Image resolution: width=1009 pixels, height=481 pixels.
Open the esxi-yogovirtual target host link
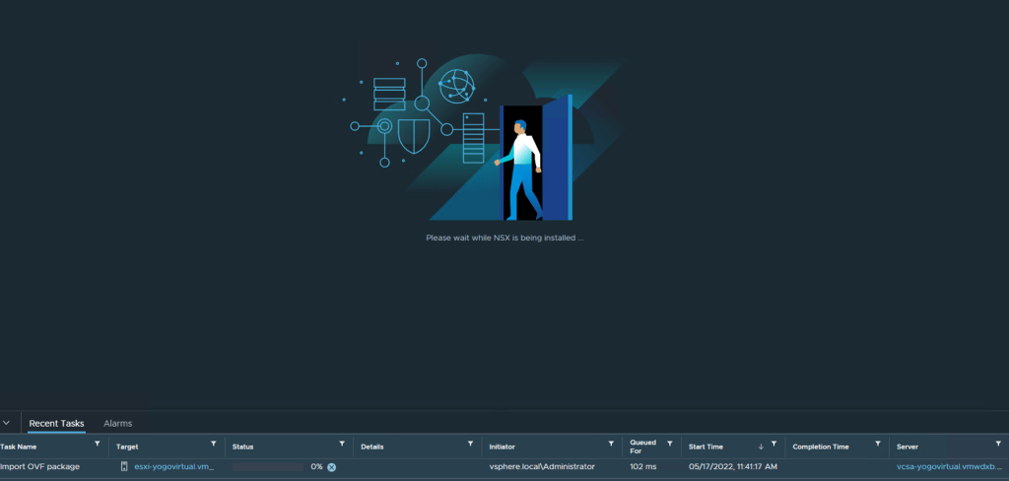[173, 466]
